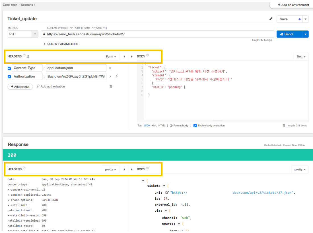313x233 pixels.
Task: Open the Save dropdown arrow
Action: 306,19
